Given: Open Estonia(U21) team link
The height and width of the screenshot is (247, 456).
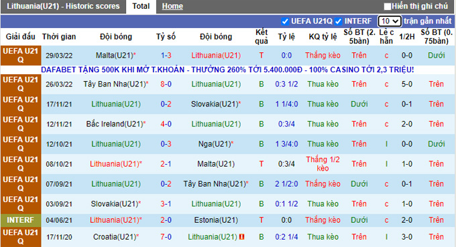Looking at the screenshot, I should 216,220.
